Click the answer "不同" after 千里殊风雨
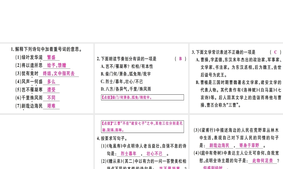Screen dimensions: 283x169 [51, 98]
